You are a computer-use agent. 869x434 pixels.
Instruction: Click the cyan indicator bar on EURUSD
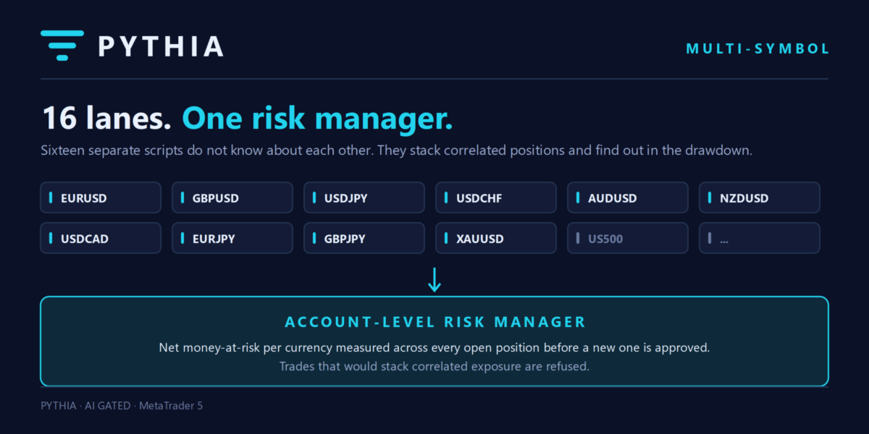[51, 197]
